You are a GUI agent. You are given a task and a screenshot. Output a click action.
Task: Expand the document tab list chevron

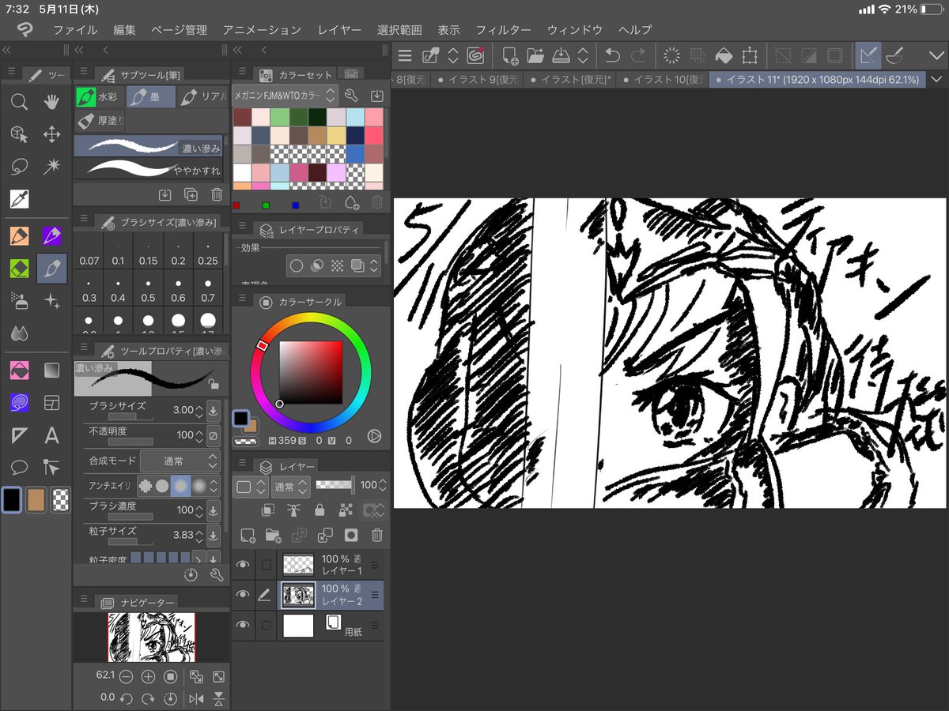[937, 80]
